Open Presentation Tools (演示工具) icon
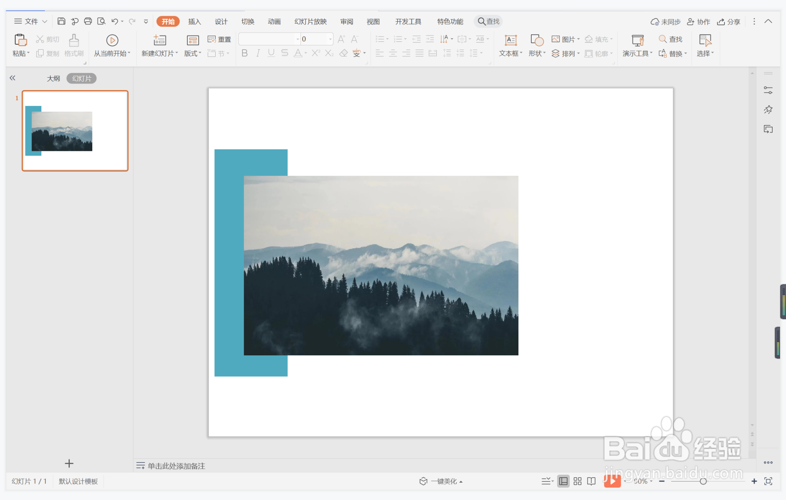Viewport: 786px width, 500px height. (637, 41)
